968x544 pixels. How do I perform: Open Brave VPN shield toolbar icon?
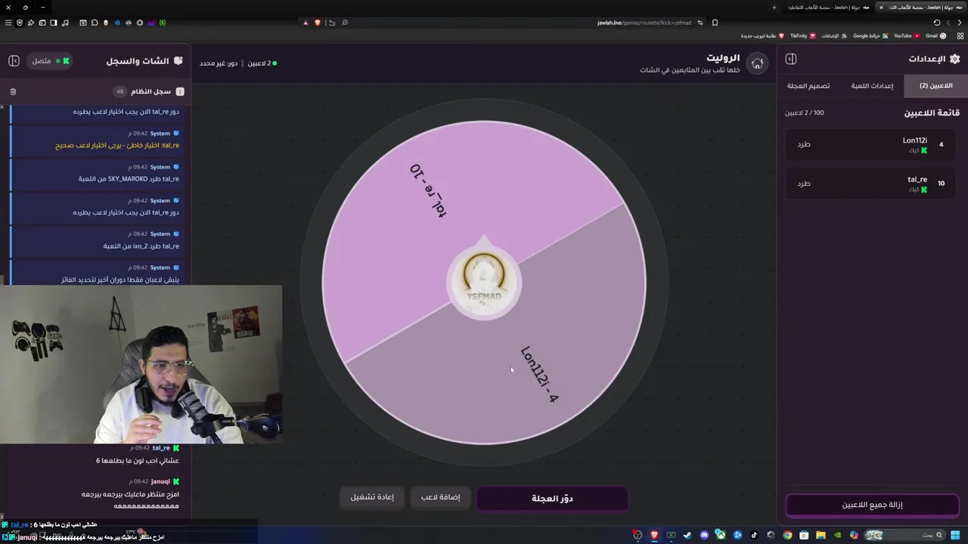tap(20, 23)
